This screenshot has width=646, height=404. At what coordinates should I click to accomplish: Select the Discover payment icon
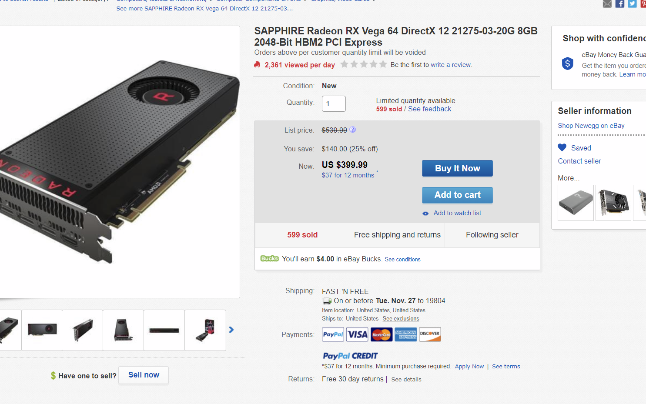(x=430, y=334)
